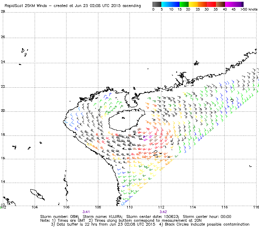Click the latitude label 28

tap(3, 12)
